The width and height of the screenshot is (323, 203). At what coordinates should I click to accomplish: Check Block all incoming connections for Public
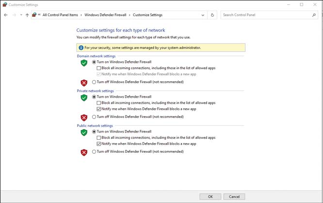tap(98, 138)
